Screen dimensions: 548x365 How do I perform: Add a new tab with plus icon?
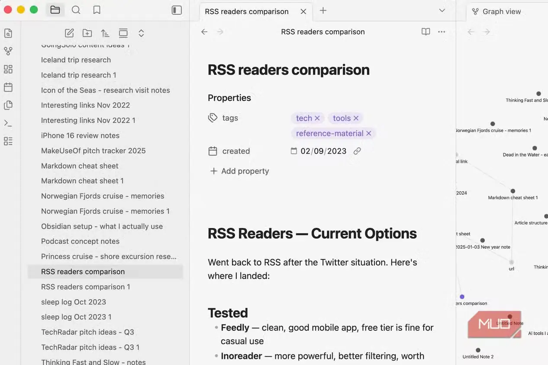point(323,10)
